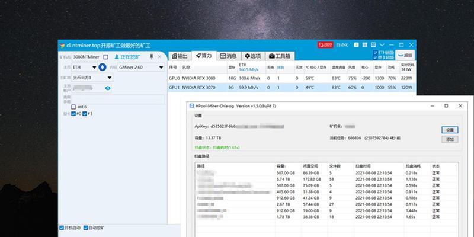This screenshot has height=237, width=474.
Task: Open the 消息 messages tab
Action: pos(229,56)
